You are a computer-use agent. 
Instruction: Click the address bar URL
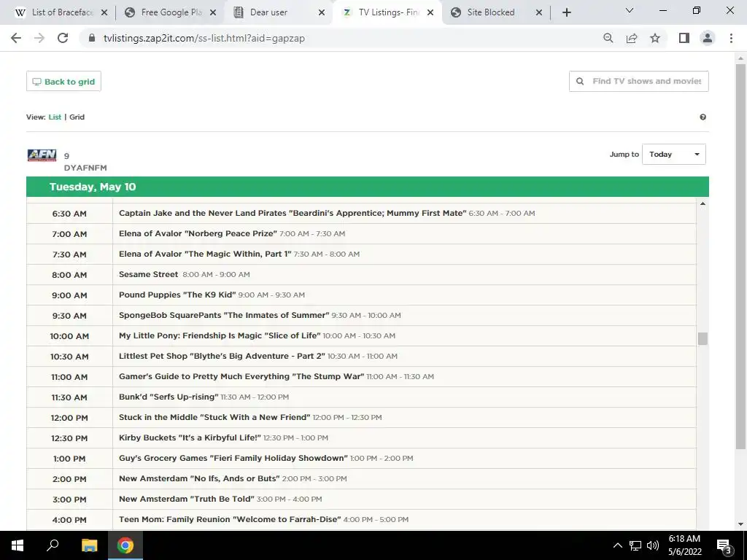coord(204,38)
